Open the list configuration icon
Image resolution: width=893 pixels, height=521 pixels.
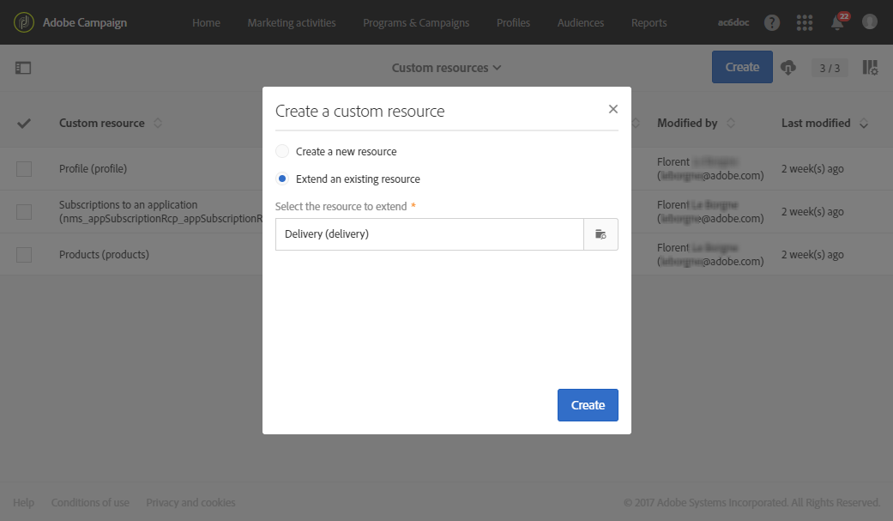coord(870,68)
